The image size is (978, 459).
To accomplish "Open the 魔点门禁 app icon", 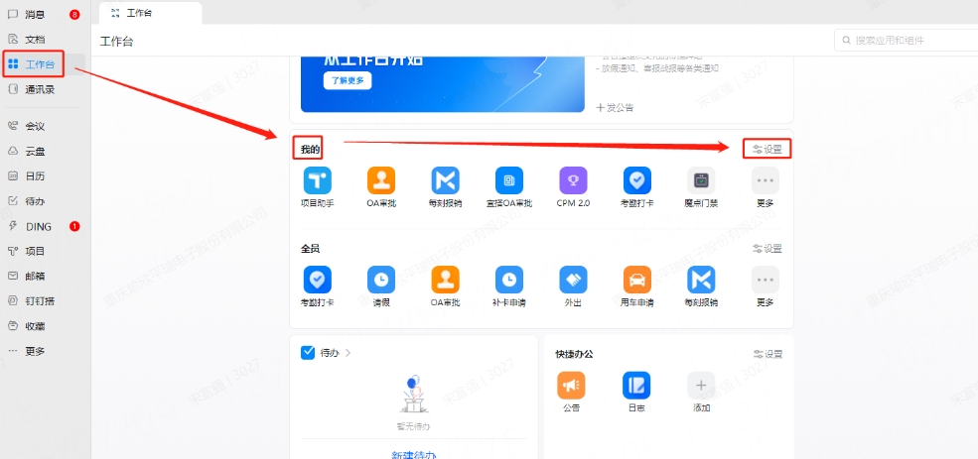I will click(x=701, y=180).
